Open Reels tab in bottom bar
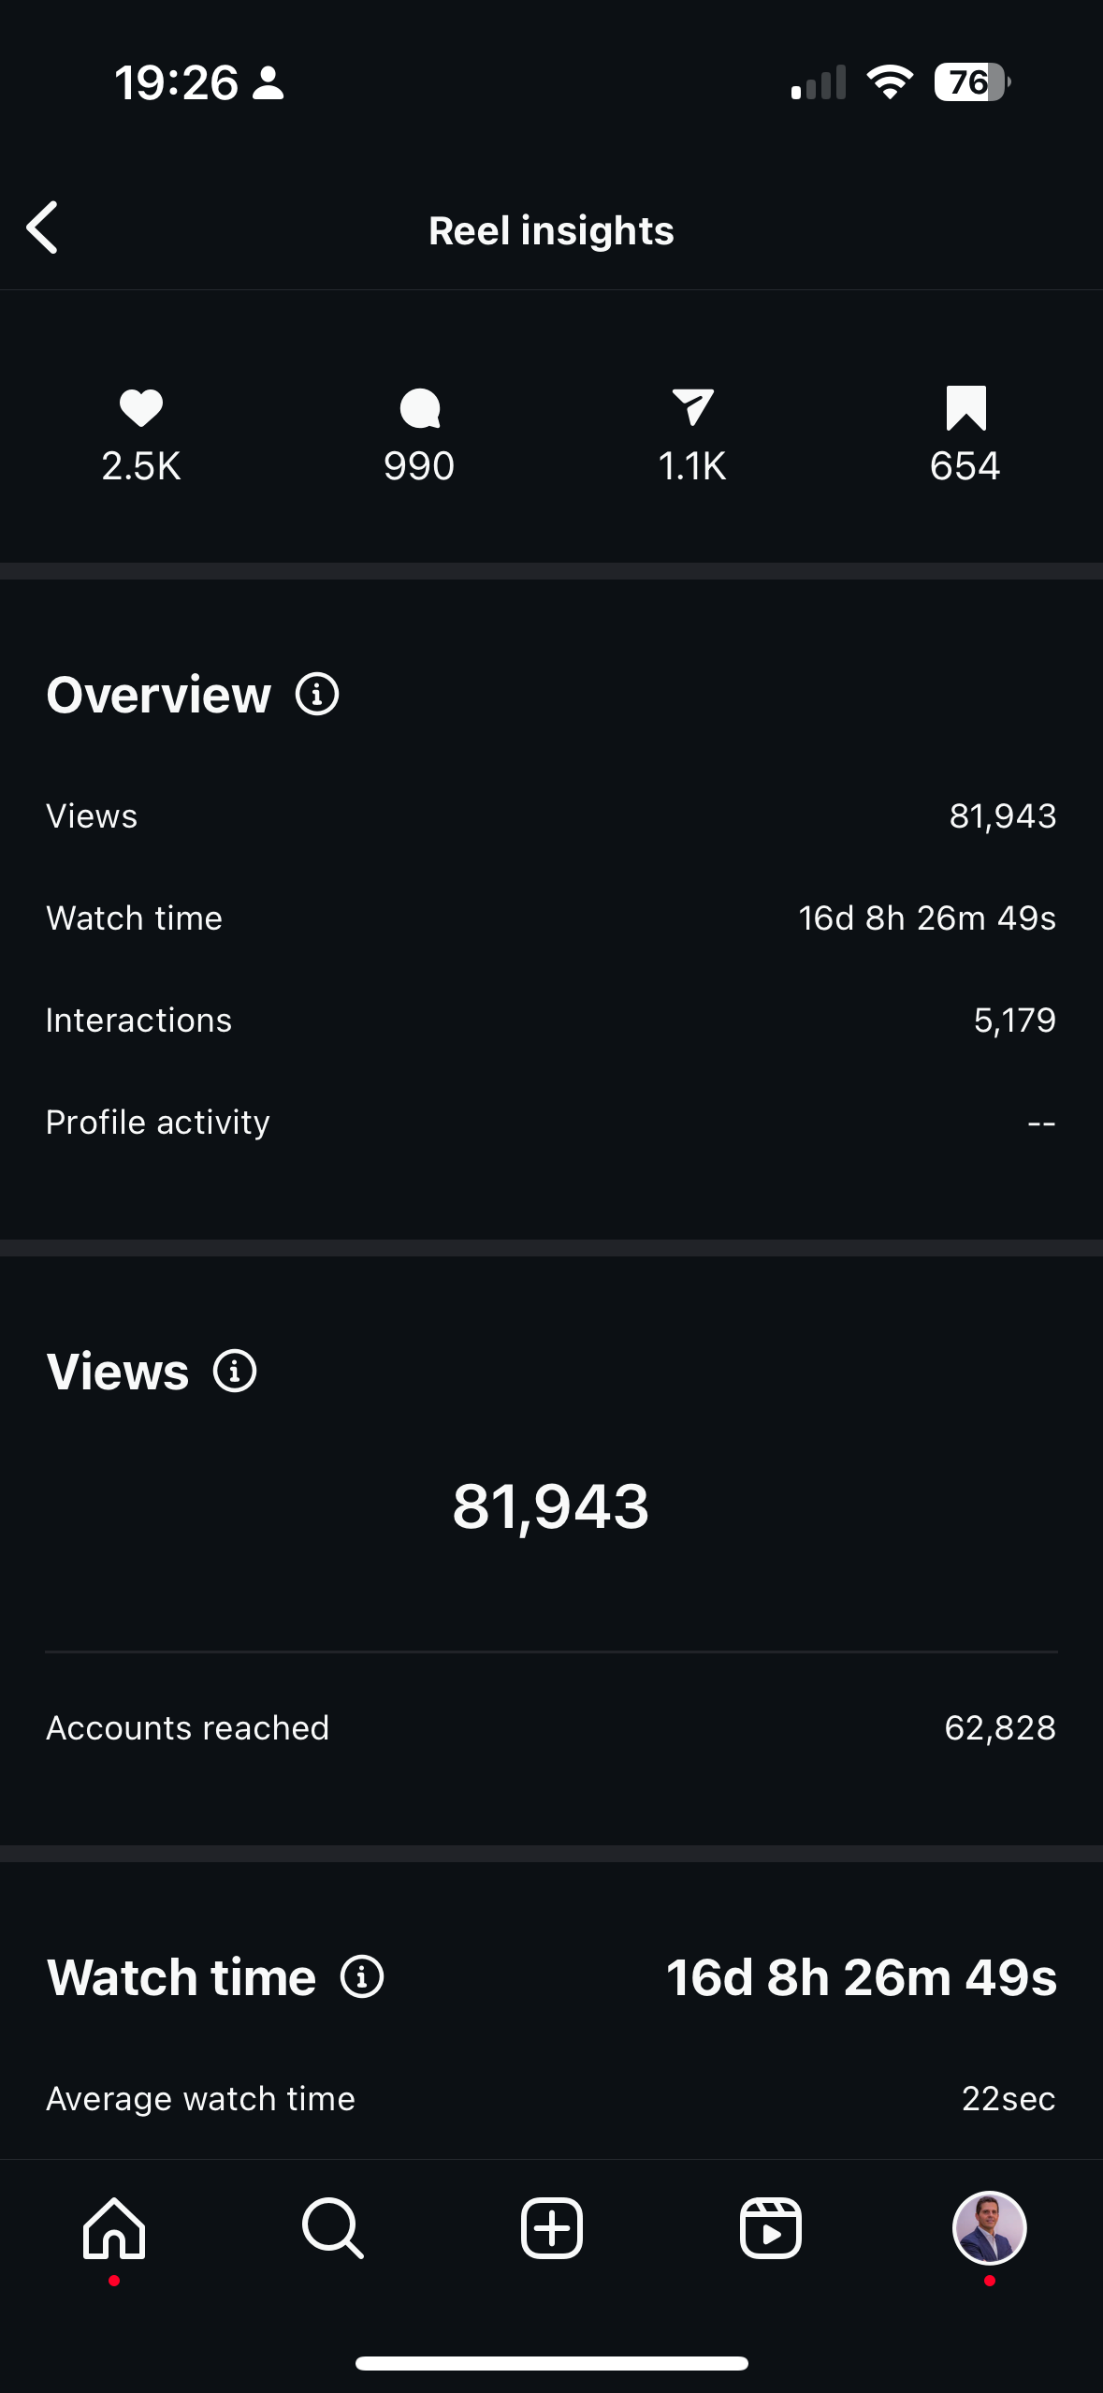 click(x=771, y=2229)
